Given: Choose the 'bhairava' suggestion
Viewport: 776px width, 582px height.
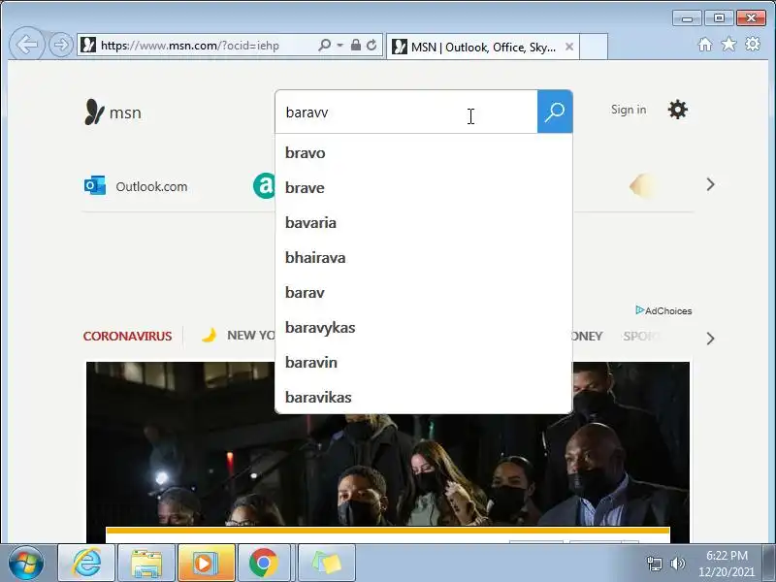Looking at the screenshot, I should (424, 258).
